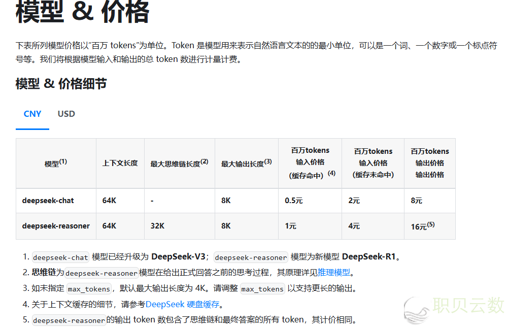Click the deepseek-reasoner code tag in footnote 2

point(101,273)
